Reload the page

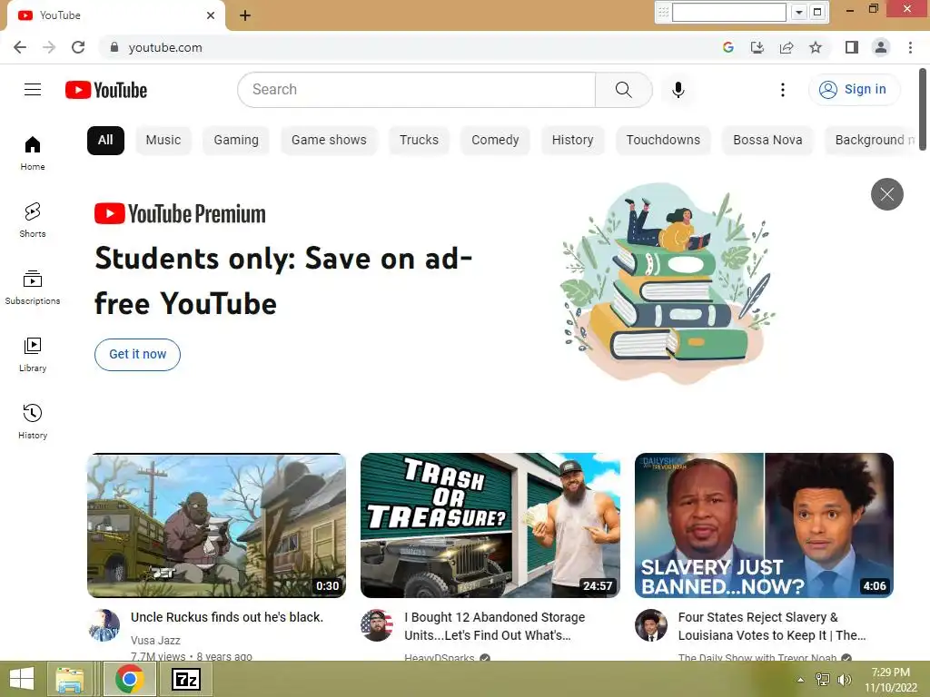78,47
